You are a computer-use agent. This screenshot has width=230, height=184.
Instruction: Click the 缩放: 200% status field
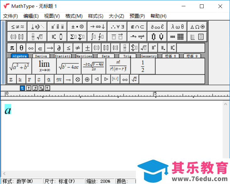point(99,181)
